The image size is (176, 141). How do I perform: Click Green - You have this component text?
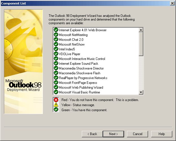[x=84, y=110]
